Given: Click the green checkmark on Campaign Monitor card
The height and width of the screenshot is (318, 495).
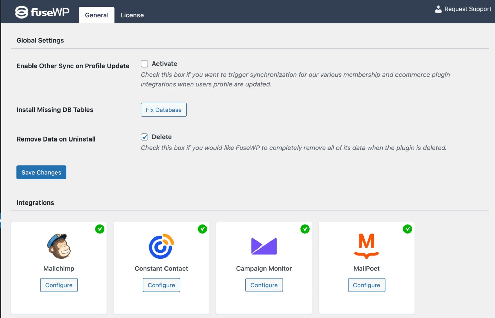Looking at the screenshot, I should pos(305,229).
